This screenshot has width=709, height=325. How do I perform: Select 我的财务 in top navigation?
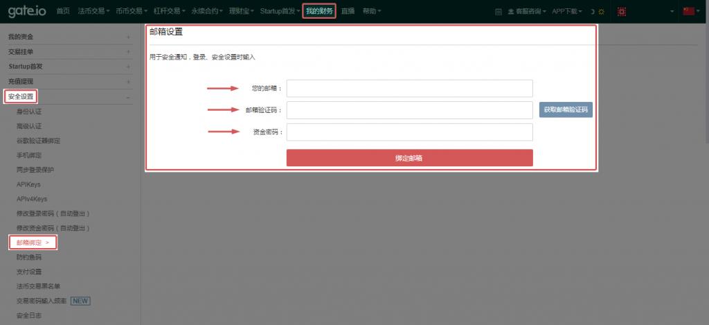click(x=319, y=11)
